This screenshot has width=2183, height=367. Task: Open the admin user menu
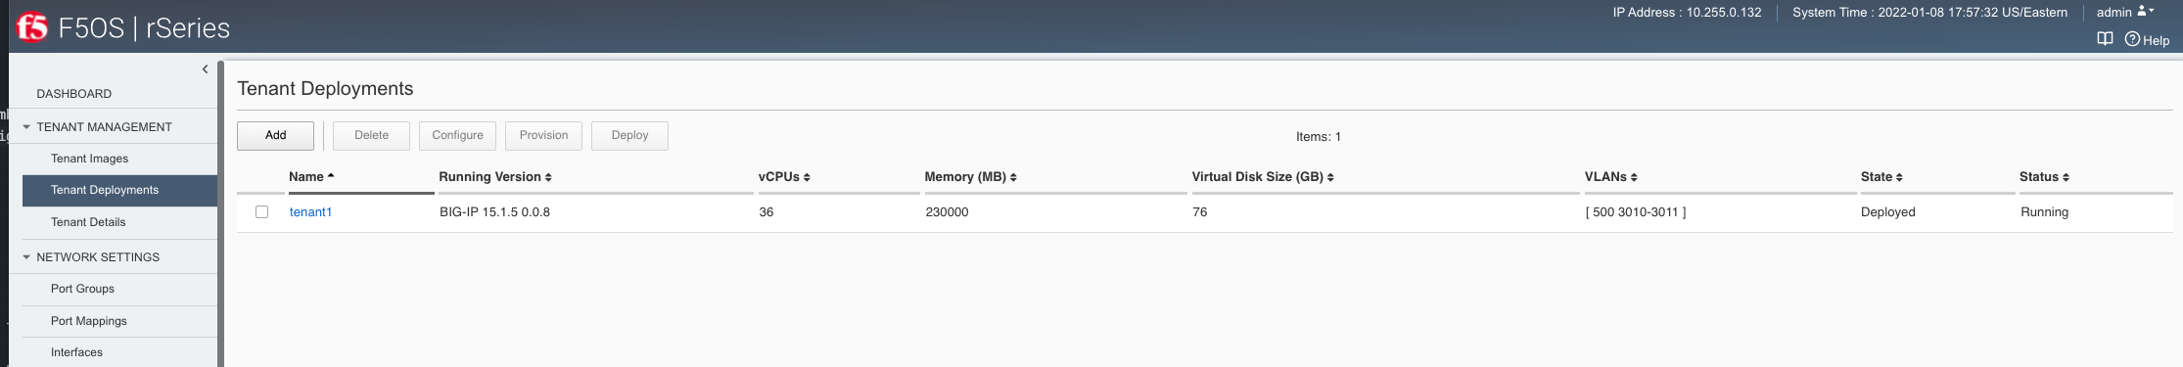pyautogui.click(x=2125, y=12)
